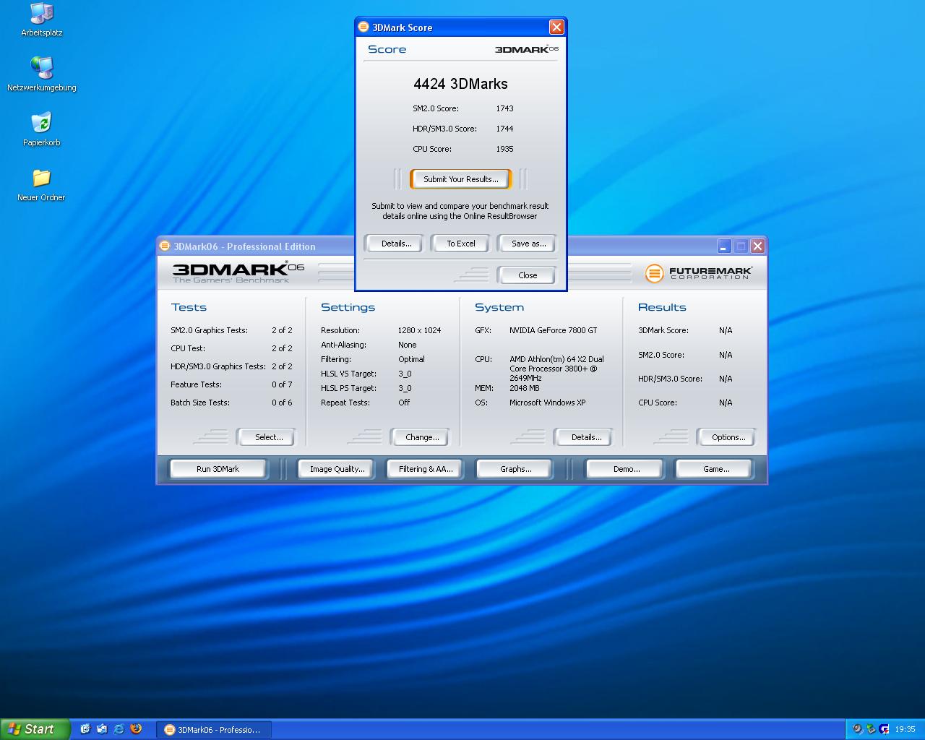Screen dimensions: 925x740
Task: Click the orange icon in 3DMark Score title bar
Action: pos(364,27)
